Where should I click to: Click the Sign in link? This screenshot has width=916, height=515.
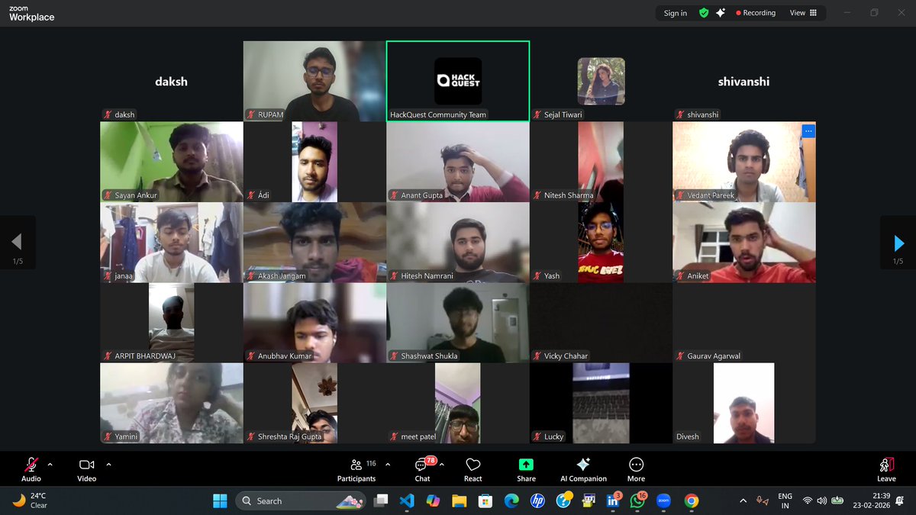(x=675, y=13)
